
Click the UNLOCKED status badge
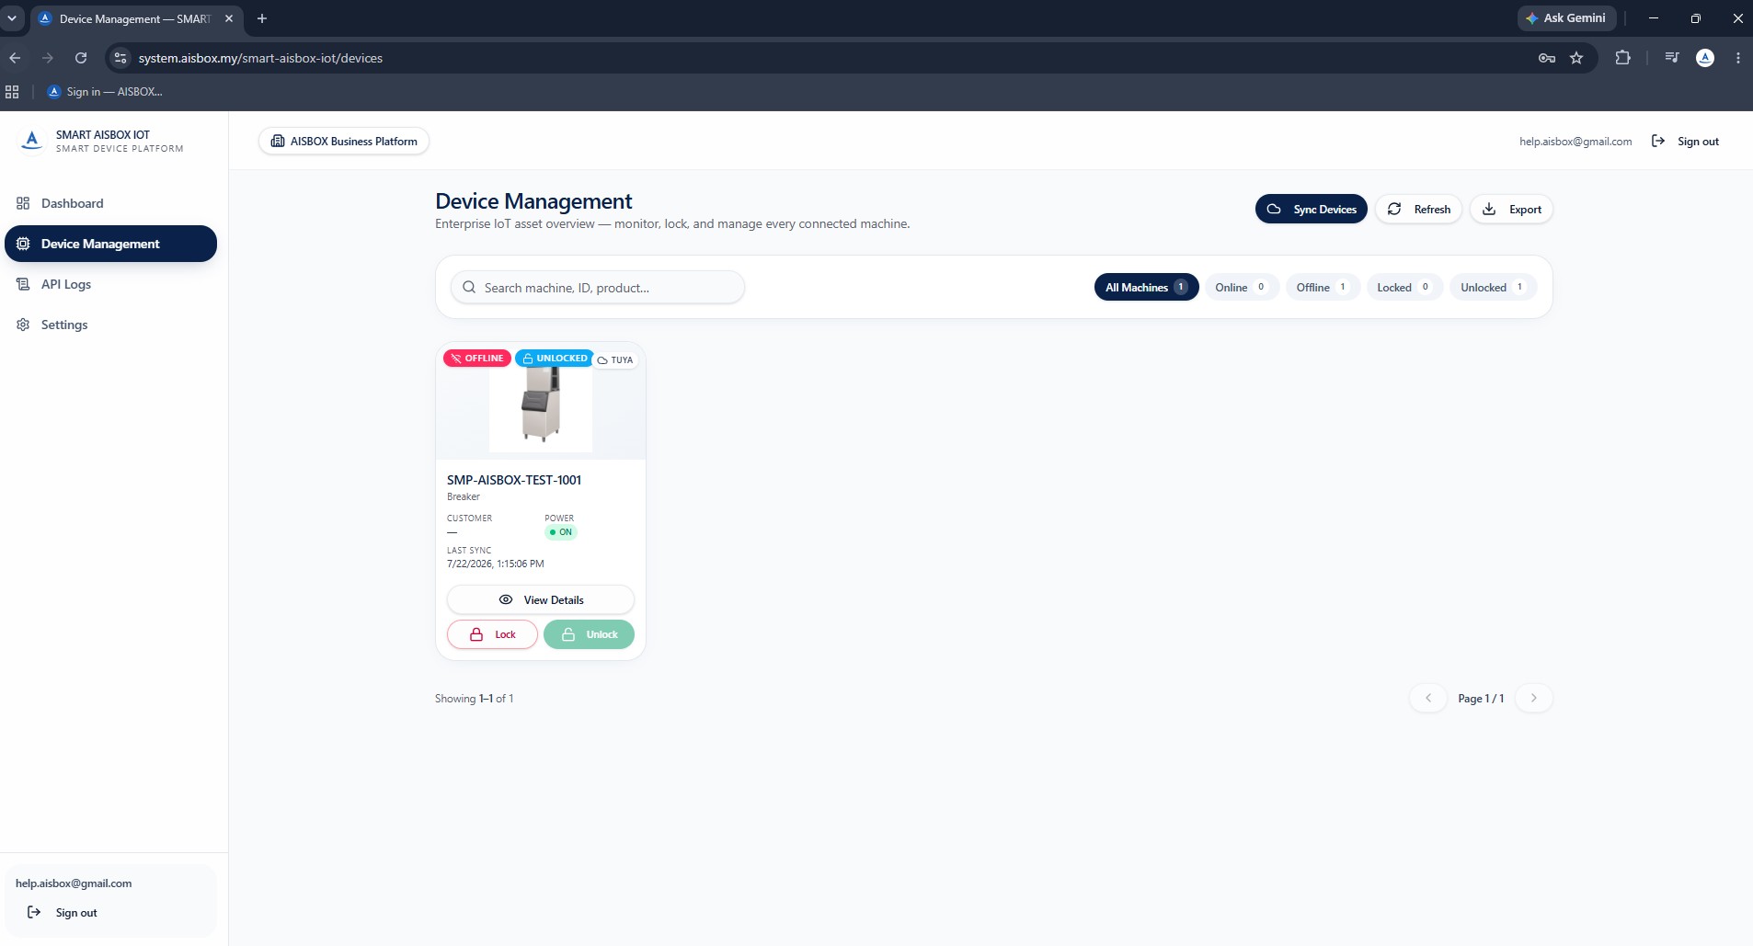pyautogui.click(x=555, y=358)
